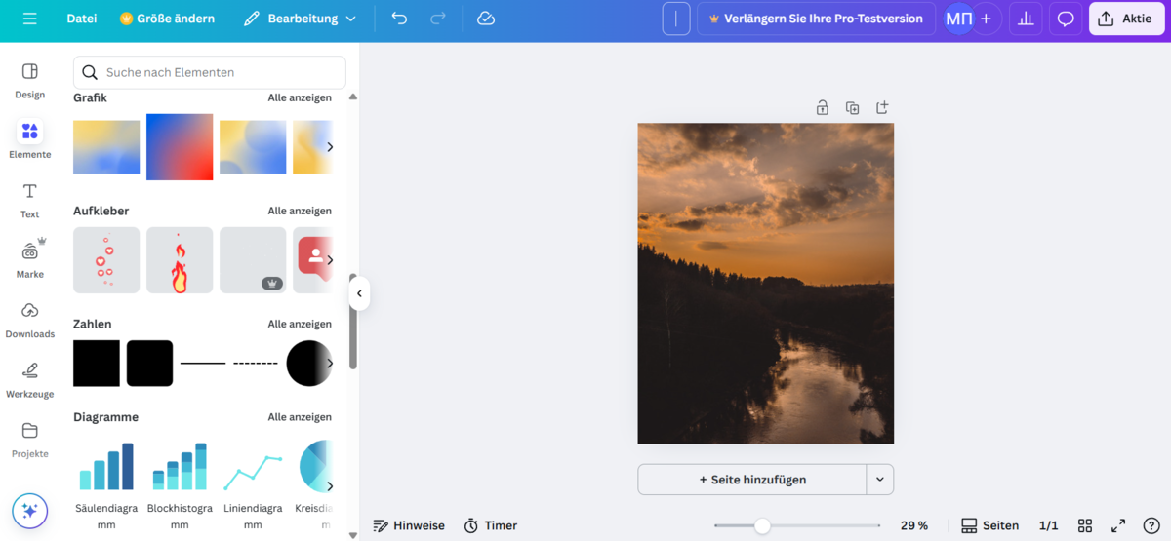
Task: Open the Elemente sidebar tab
Action: [30, 140]
